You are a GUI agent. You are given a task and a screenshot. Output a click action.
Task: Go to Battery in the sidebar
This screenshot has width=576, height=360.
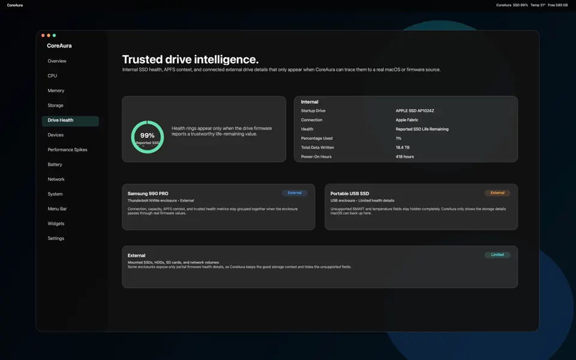click(55, 164)
